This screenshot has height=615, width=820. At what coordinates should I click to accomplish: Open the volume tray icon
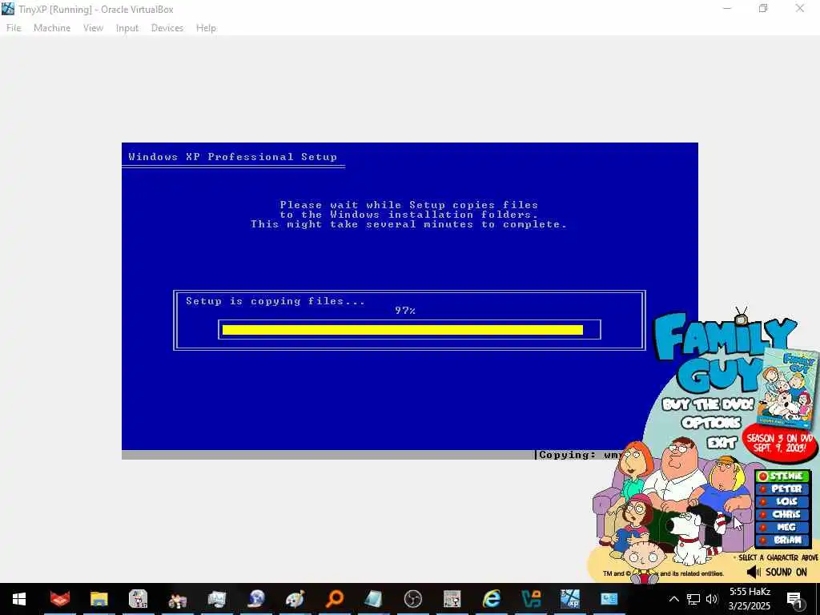712,599
